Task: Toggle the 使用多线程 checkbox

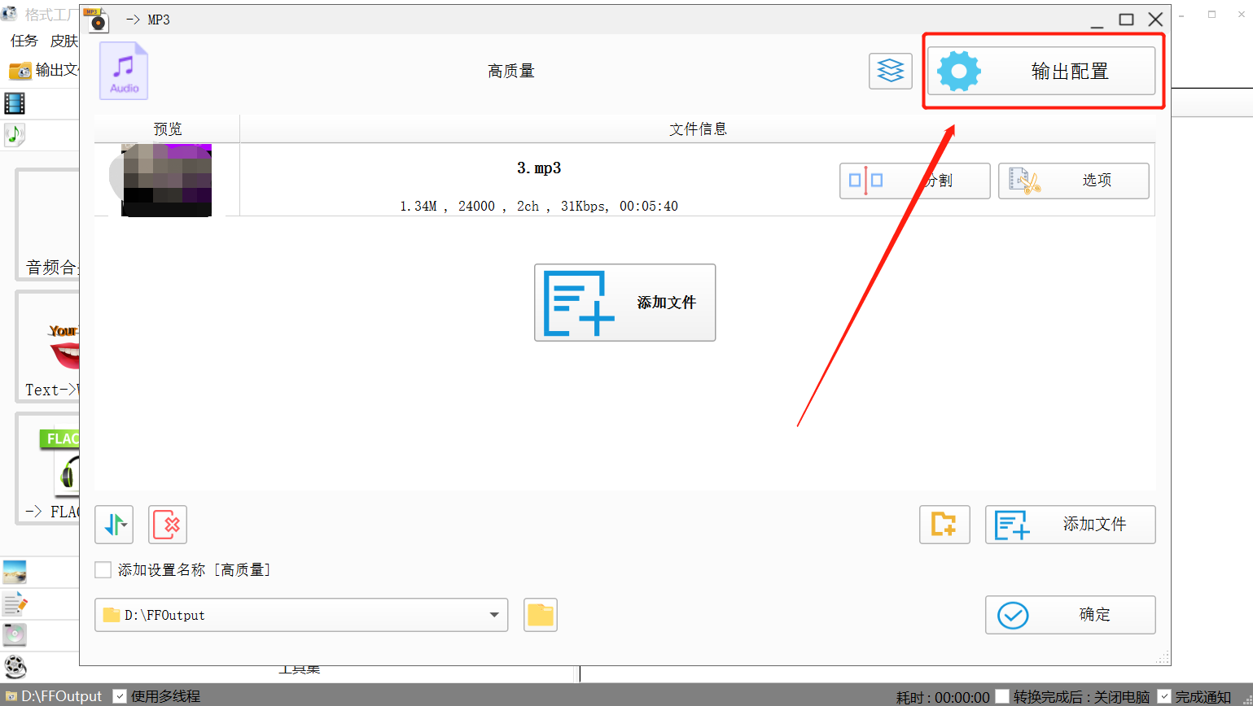Action: [120, 695]
